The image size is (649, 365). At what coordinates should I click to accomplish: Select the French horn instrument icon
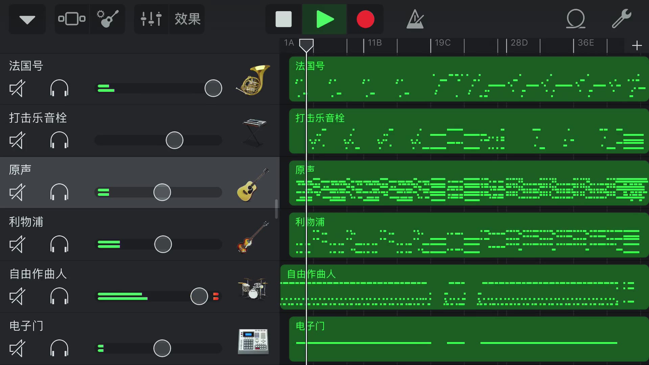coord(253,80)
